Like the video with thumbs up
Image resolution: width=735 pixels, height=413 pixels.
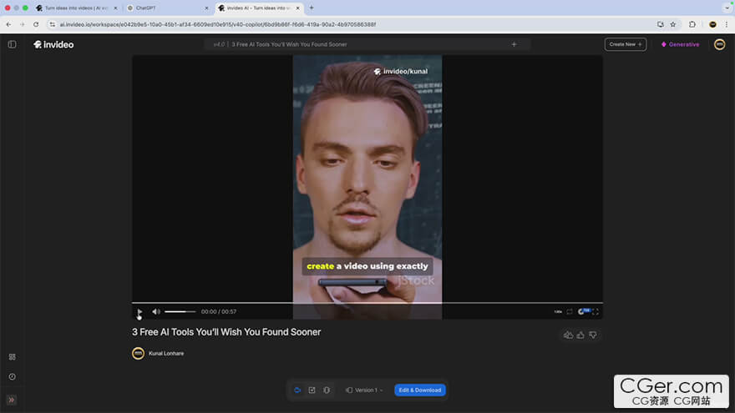[x=580, y=335]
